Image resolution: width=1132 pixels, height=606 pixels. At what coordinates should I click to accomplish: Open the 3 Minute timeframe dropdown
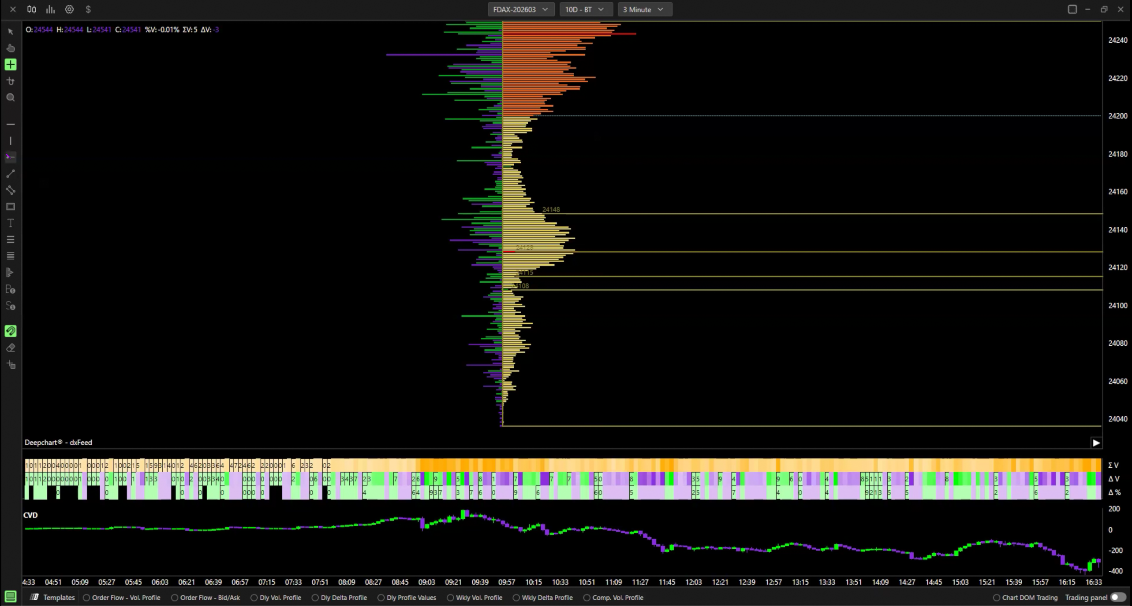click(x=643, y=9)
